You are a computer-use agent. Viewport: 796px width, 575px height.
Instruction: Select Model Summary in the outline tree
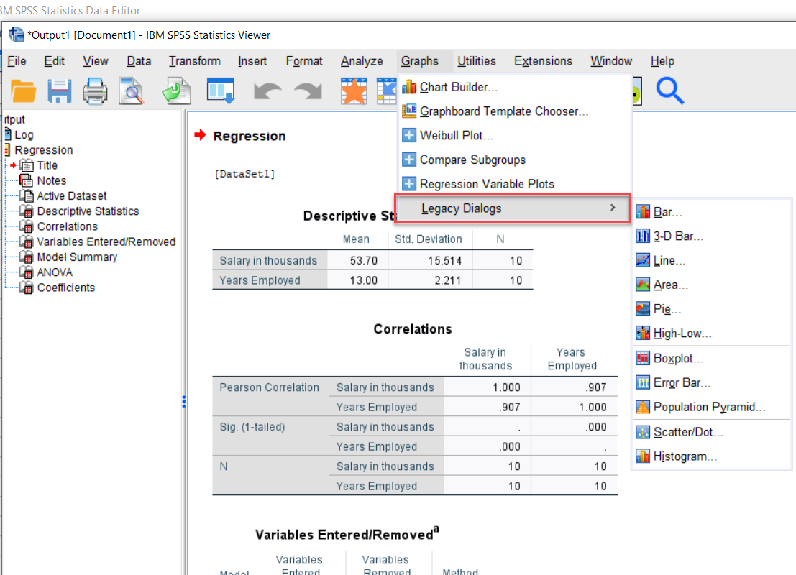click(x=77, y=257)
